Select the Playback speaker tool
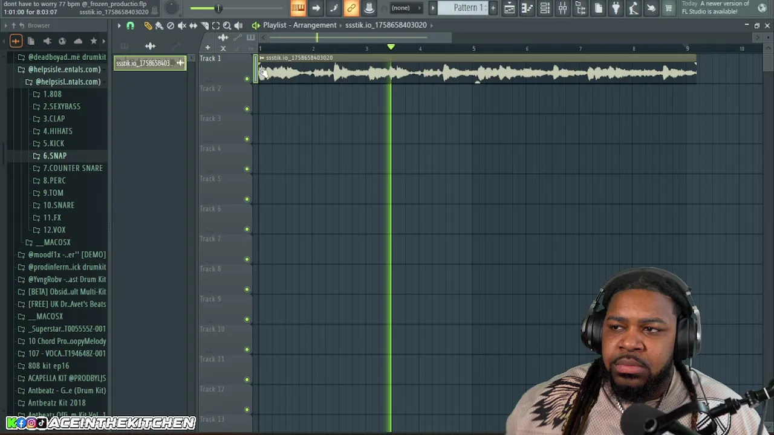Viewport: 774px width, 435px height. (x=238, y=25)
